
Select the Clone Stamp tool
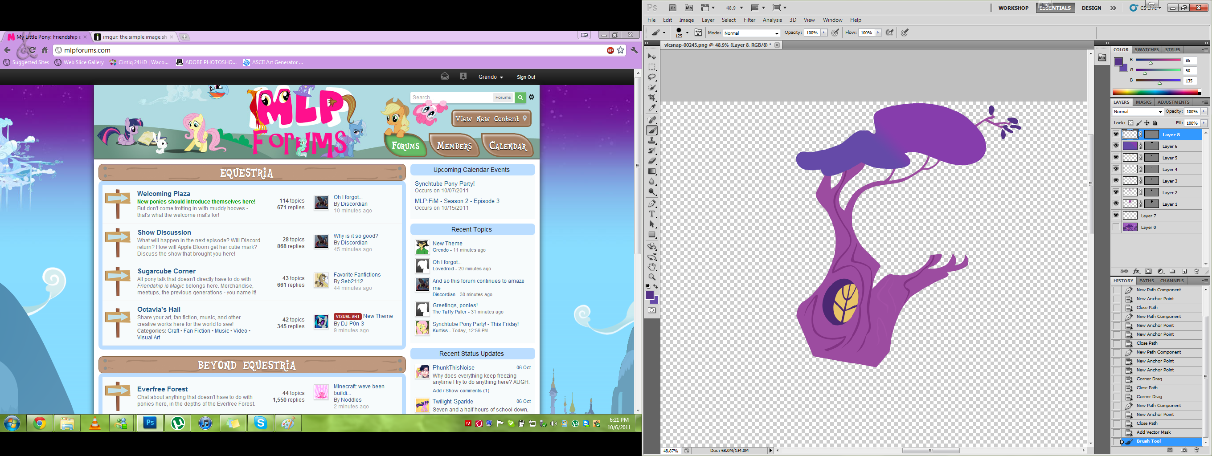pos(651,141)
